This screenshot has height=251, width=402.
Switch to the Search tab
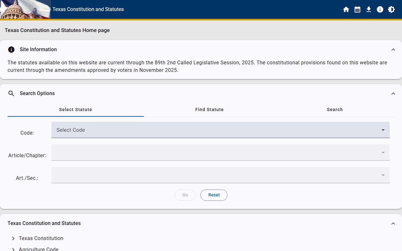coord(335,109)
